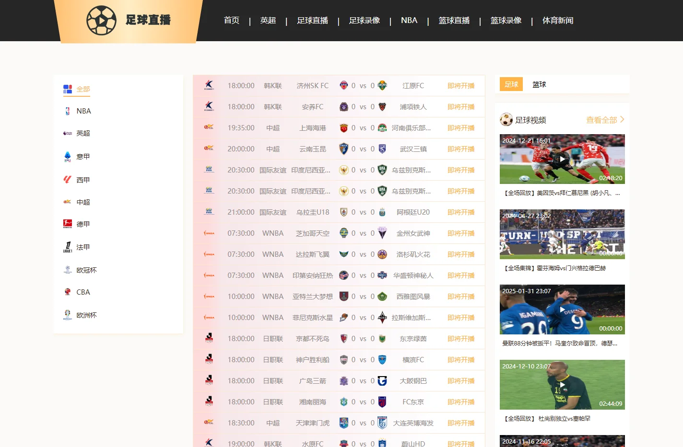Click the 济州SK FC team crest

pyautogui.click(x=343, y=86)
